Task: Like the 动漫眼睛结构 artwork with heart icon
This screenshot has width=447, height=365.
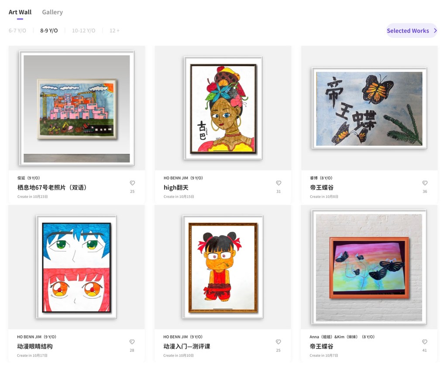Action: click(132, 342)
